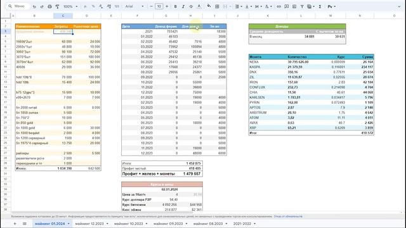Open more number formats (123)
Viewport: 406px width, 228px height.
pos(117,6)
